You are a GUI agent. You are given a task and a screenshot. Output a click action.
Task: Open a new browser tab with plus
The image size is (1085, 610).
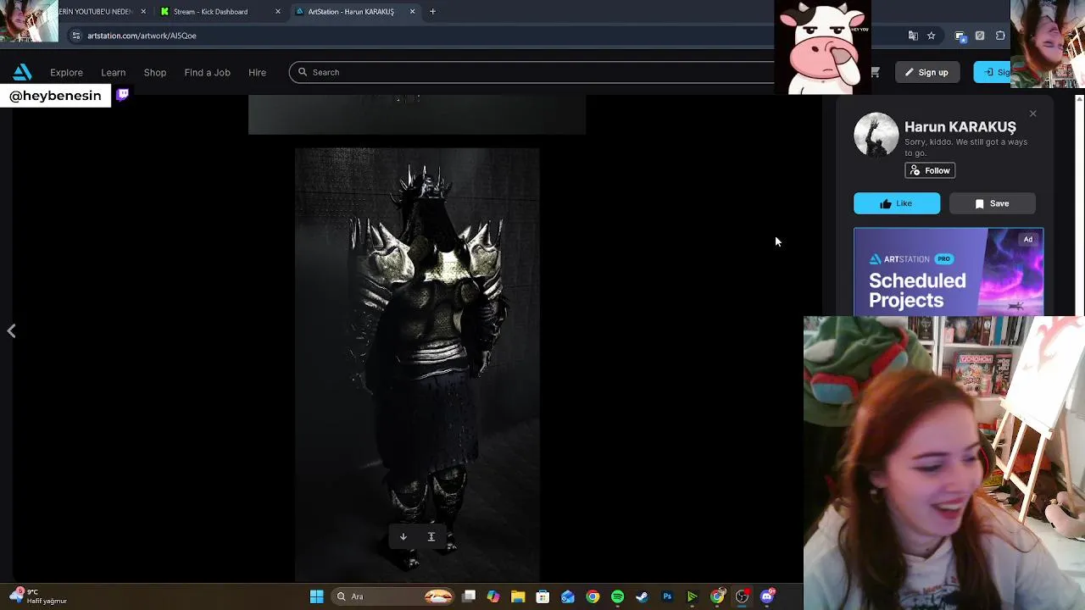pos(432,12)
